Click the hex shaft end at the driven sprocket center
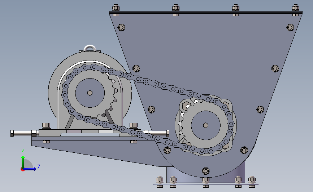Screen dimensions: 313x192 pyautogui.click(x=206, y=125)
